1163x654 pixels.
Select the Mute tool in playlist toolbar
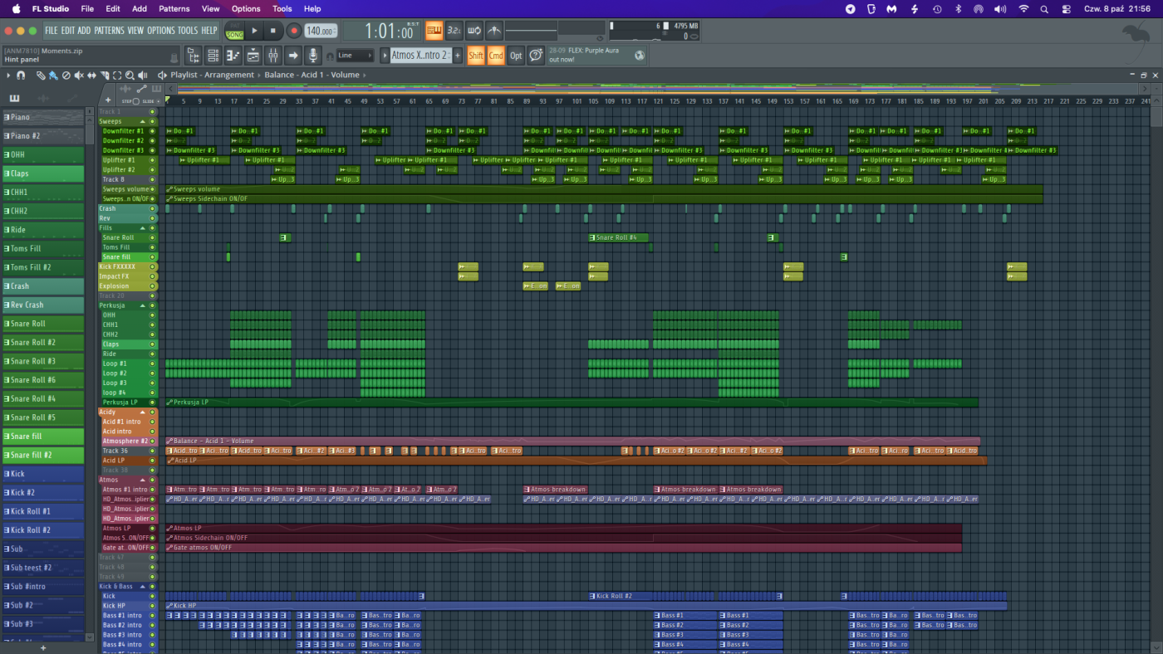tap(79, 76)
